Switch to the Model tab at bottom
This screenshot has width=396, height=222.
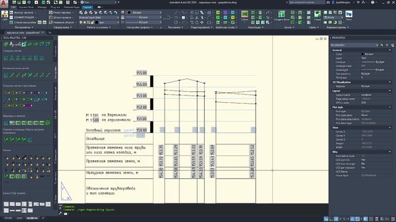click(x=8, y=218)
